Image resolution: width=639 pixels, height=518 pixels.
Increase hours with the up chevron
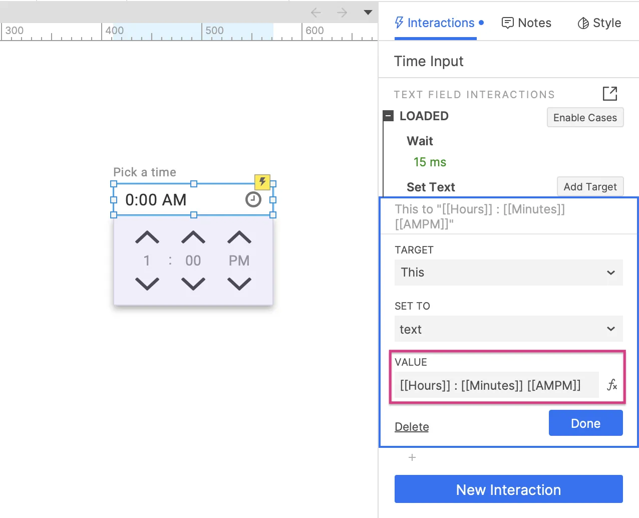[x=147, y=237]
